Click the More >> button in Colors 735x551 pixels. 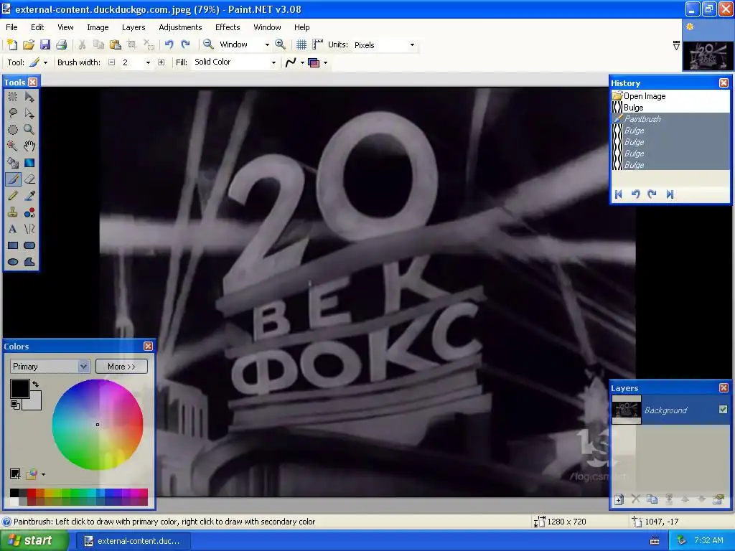(121, 367)
